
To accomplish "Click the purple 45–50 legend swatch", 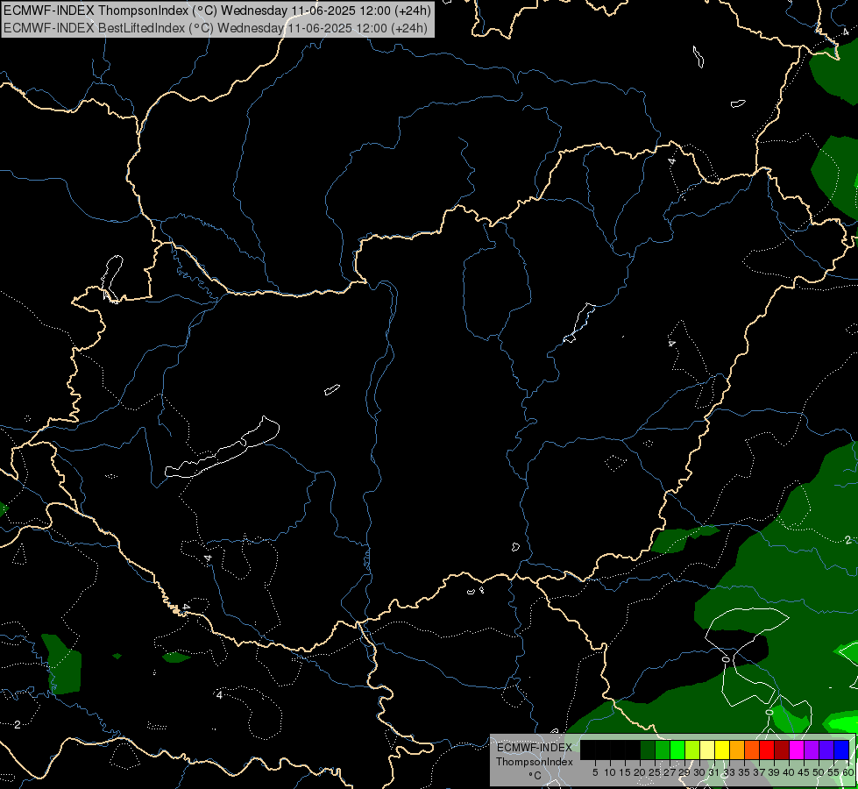I will coord(812,750).
